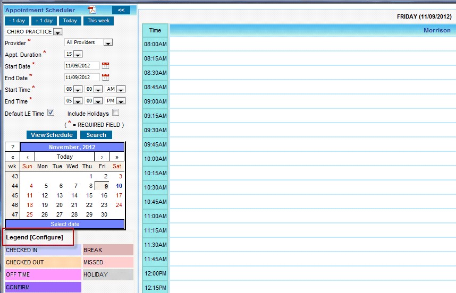Go to next month with › arrow
The width and height of the screenshot is (456, 293).
[102, 157]
